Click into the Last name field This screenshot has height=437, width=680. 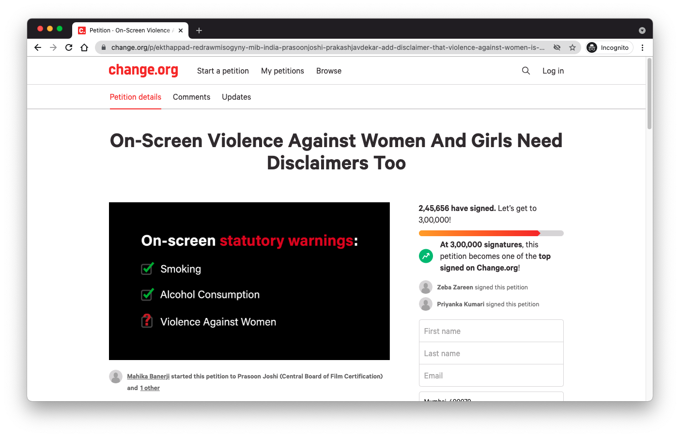(491, 353)
